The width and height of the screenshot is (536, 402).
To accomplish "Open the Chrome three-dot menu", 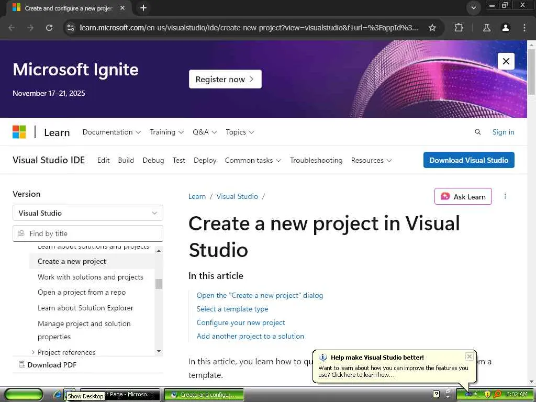I will (524, 28).
